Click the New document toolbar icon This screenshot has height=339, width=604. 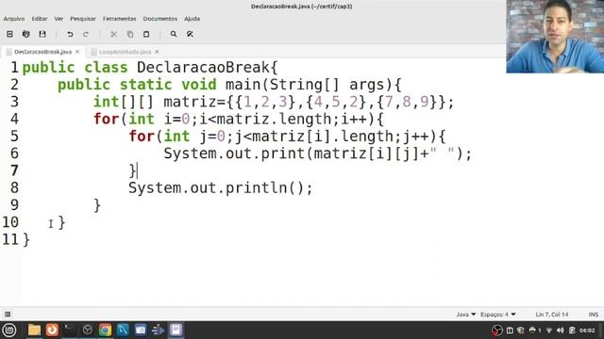tap(9, 34)
